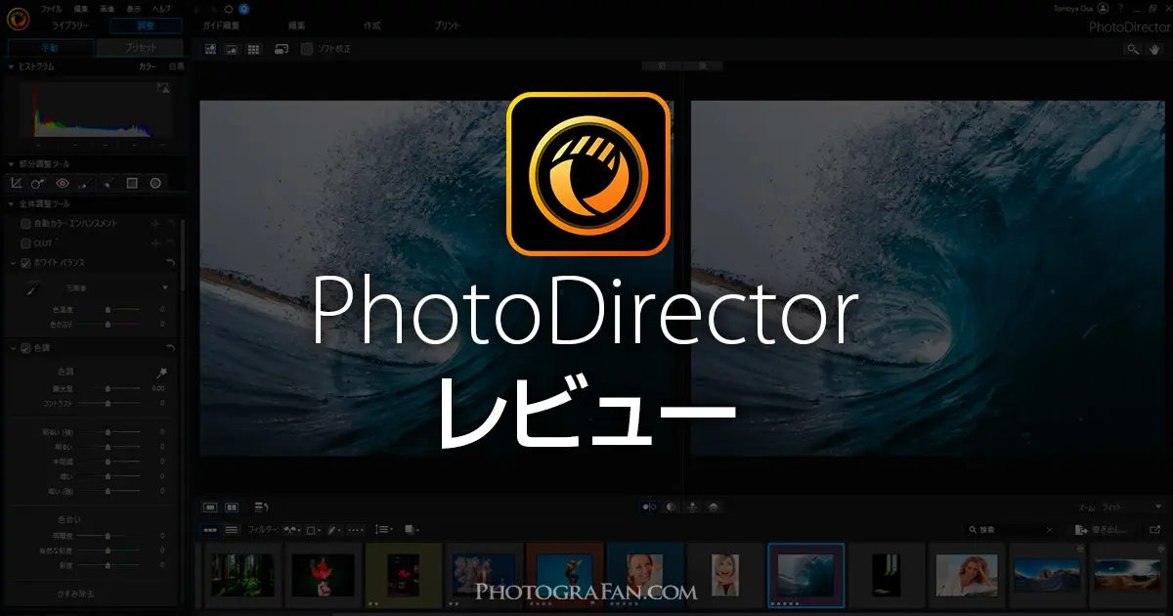Reset the 色調 adjustment section
The height and width of the screenshot is (616, 1173).
[x=171, y=348]
